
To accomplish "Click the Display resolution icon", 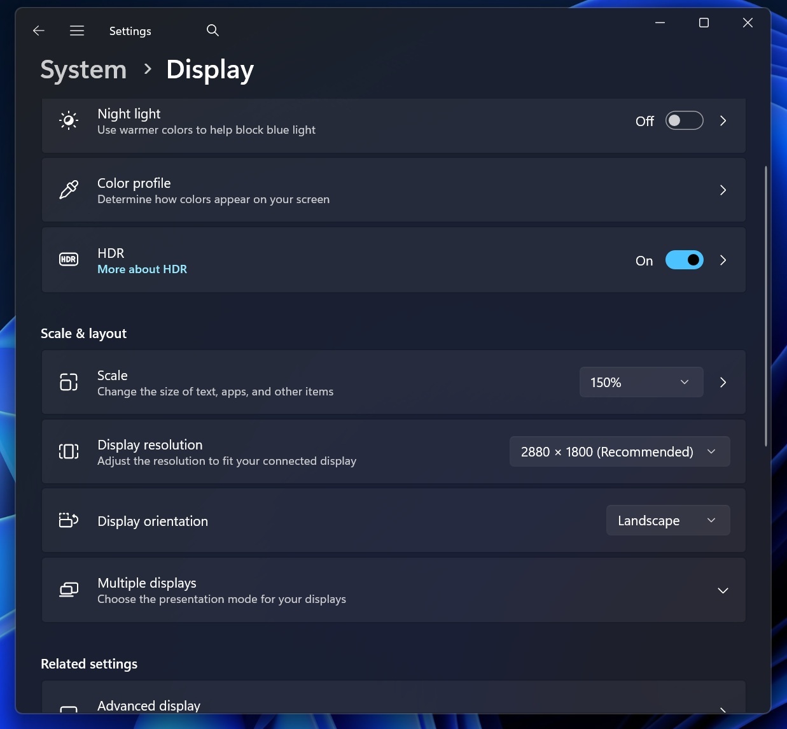I will coord(68,451).
